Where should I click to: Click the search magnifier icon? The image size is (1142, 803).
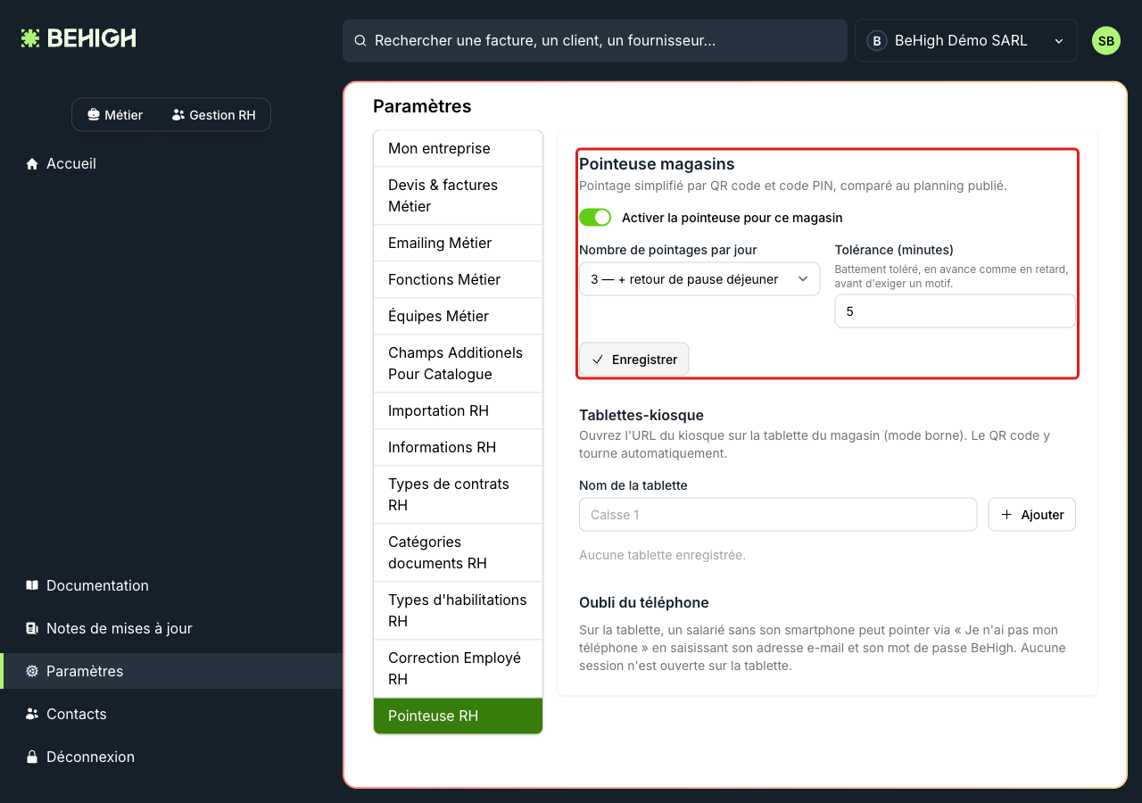pyautogui.click(x=360, y=41)
